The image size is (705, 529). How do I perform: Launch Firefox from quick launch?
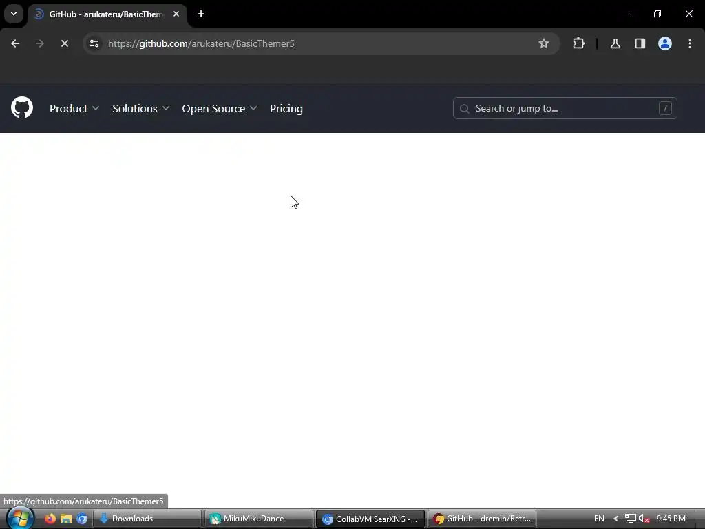[x=50, y=519]
